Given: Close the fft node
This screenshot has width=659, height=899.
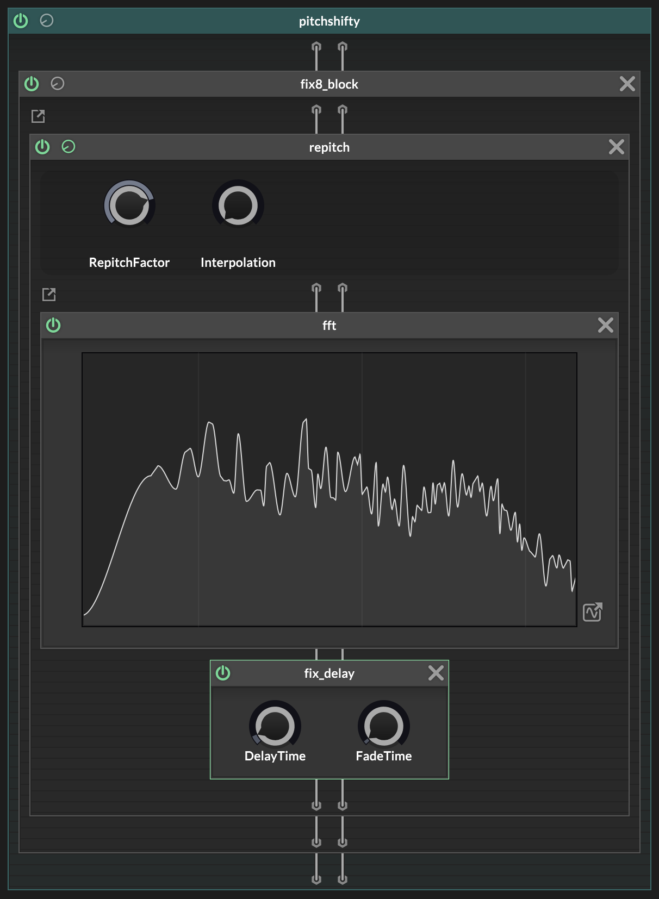Looking at the screenshot, I should point(605,325).
